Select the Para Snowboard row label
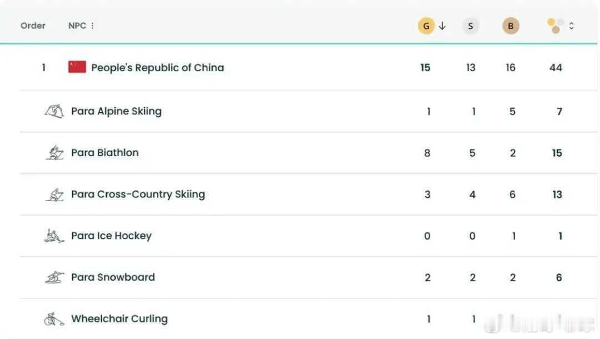Screen dimensions: 600x339 (113, 277)
